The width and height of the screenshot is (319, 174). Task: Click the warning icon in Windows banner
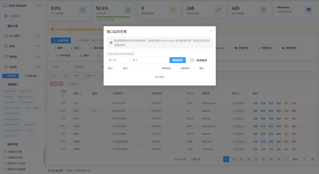(x=52, y=29)
